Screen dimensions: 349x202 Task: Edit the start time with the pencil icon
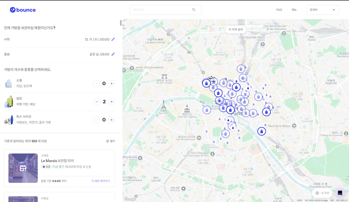113,39
